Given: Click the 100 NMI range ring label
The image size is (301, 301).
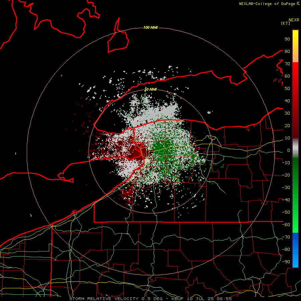Looking at the screenshot, I should 150,28.
